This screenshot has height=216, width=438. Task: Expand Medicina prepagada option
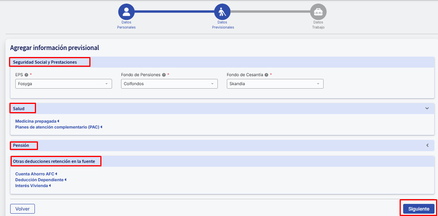point(38,121)
